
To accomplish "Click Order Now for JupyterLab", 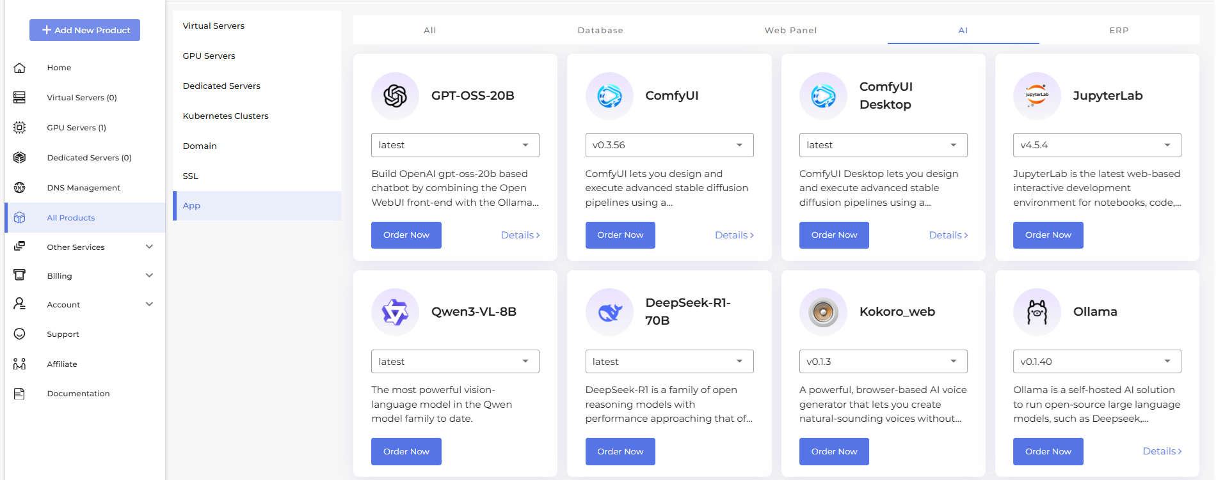I will tap(1048, 235).
